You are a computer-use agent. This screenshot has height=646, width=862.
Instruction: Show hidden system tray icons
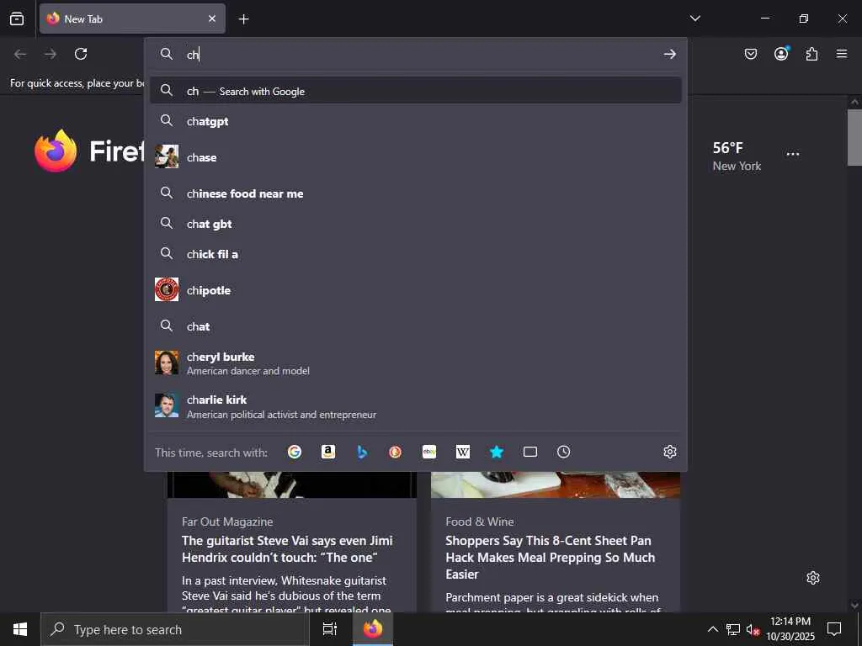pyautogui.click(x=712, y=629)
